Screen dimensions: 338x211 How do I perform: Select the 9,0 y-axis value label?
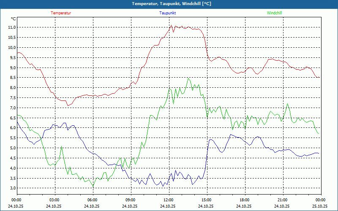click(11, 68)
